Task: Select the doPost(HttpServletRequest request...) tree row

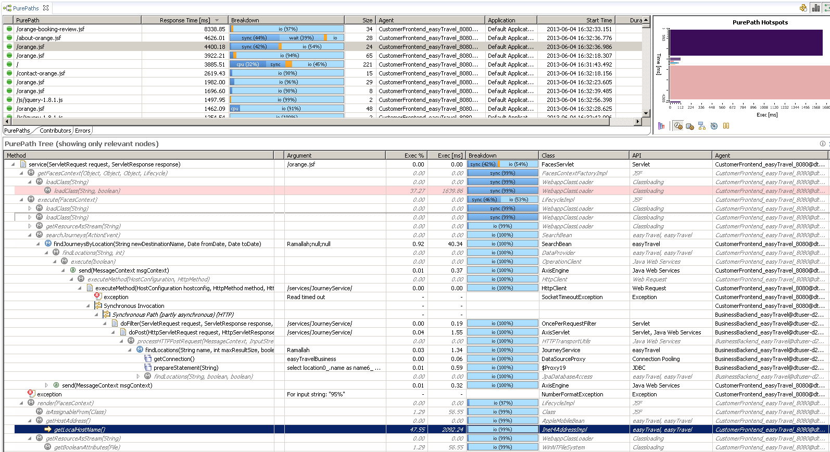Action: point(416,332)
